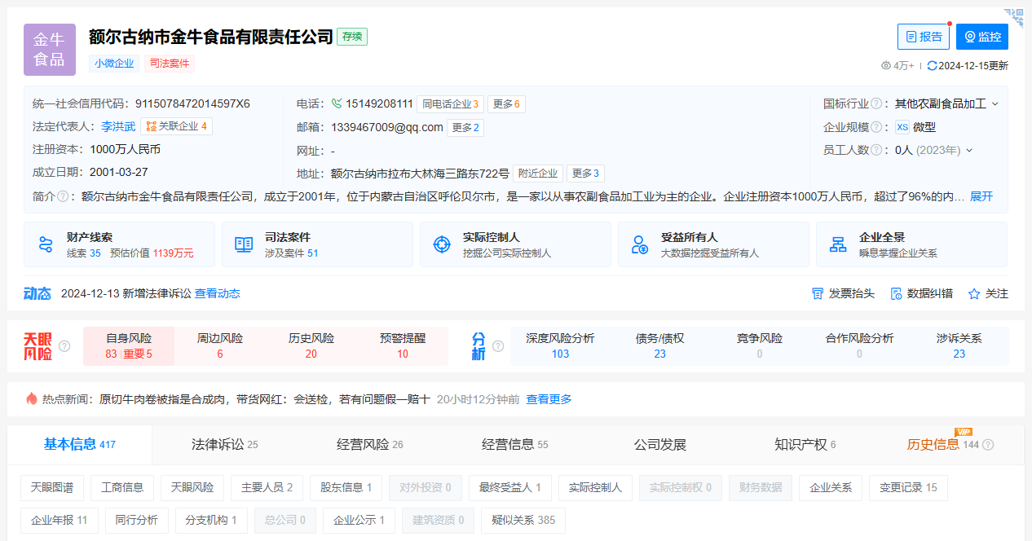Toggle the 天眼风险 risk panel
This screenshot has height=541, width=1032.
pyautogui.click(x=39, y=345)
